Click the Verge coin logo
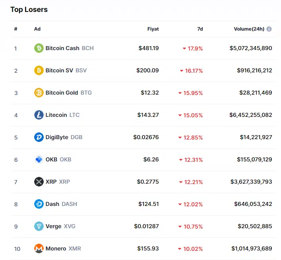Screen dimensions: 281x260 [x=39, y=226]
